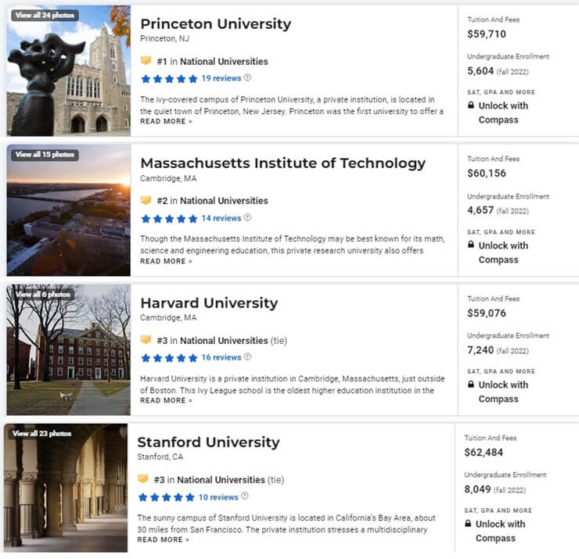579x559 pixels.
Task: Click View all 24 photos
Action: point(45,15)
